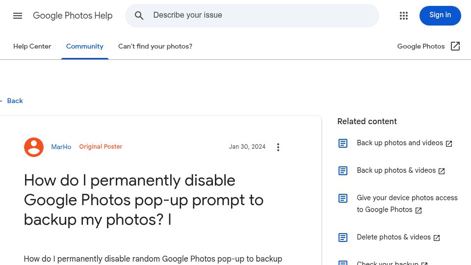This screenshot has width=471, height=265.
Task: Click article icon for Back up photos and videos
Action: (x=343, y=143)
